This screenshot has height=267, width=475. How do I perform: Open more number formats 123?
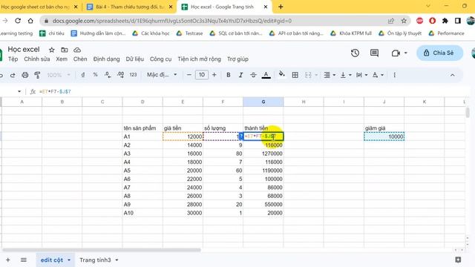[x=133, y=75]
